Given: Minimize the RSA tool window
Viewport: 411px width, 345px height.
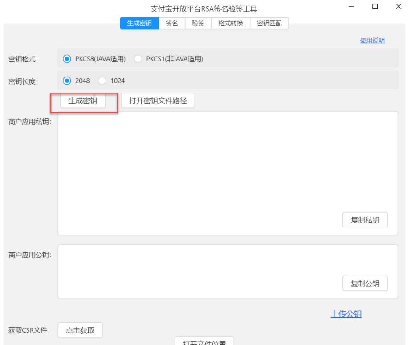Looking at the screenshot, I should point(351,7).
